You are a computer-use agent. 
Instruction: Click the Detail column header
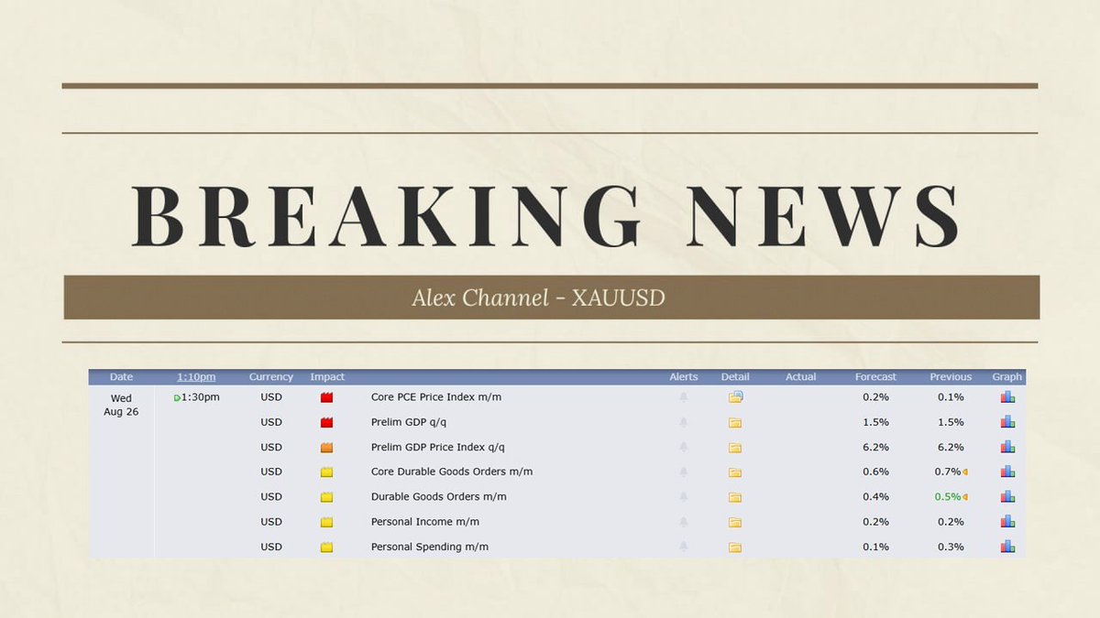pos(735,377)
